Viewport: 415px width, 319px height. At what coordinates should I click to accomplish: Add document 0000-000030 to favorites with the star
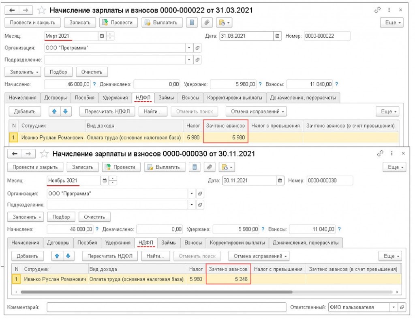(44, 154)
